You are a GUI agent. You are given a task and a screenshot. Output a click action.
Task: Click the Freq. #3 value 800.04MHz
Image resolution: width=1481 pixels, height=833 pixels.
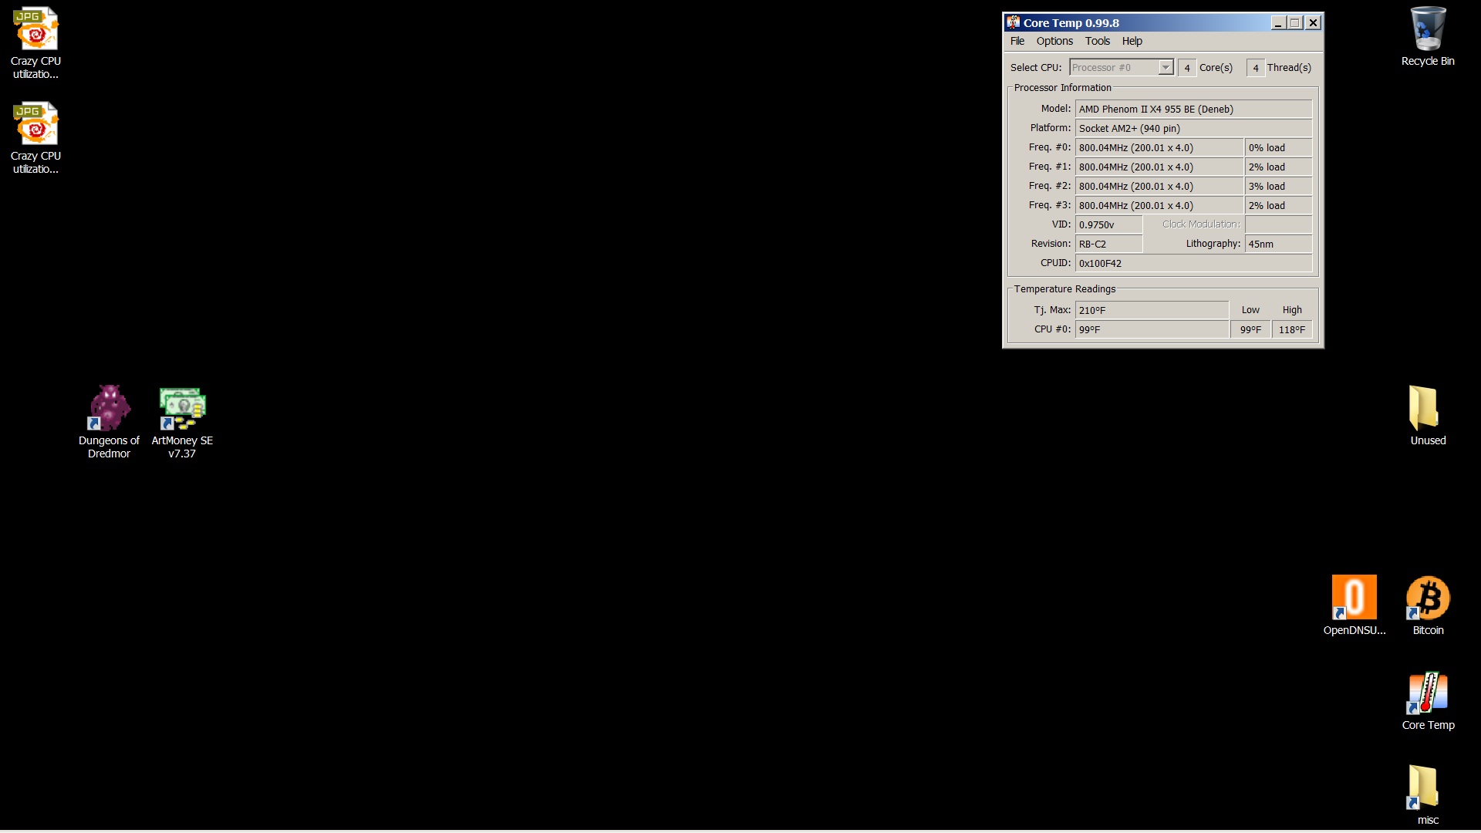click(1159, 206)
